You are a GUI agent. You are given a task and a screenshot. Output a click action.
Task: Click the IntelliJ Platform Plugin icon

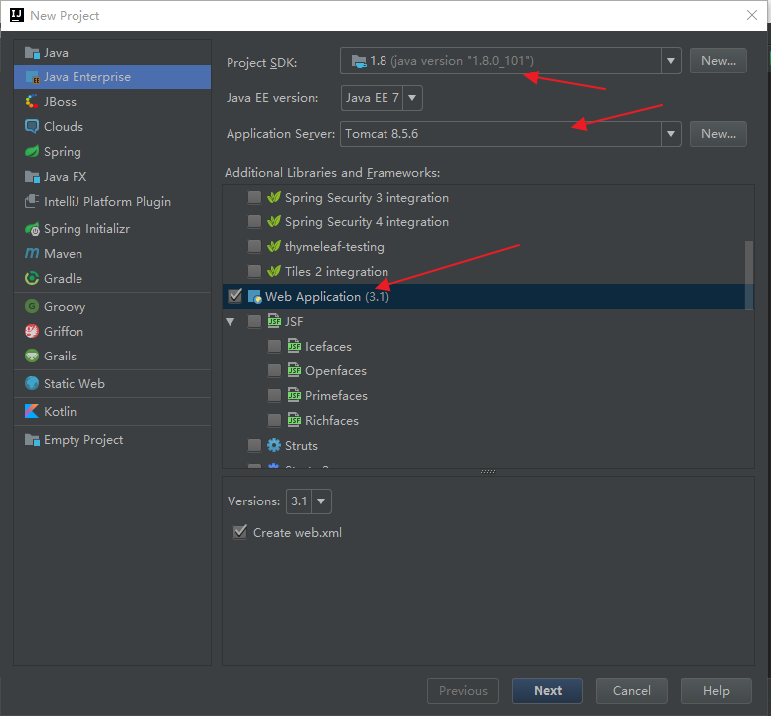tap(32, 201)
